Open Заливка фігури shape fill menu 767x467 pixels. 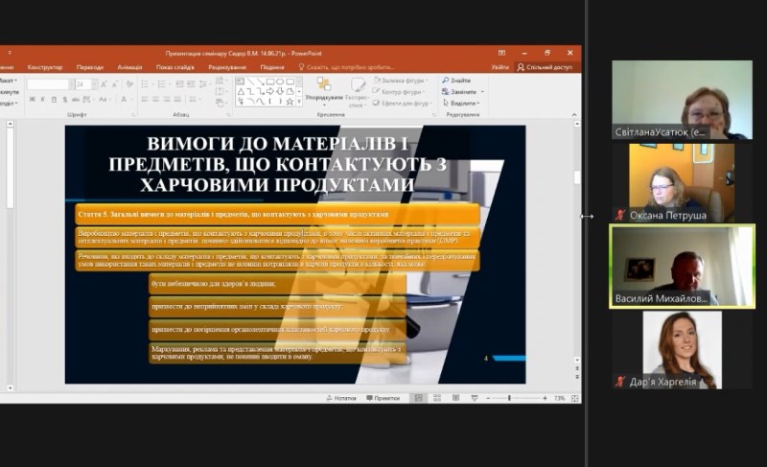click(401, 81)
